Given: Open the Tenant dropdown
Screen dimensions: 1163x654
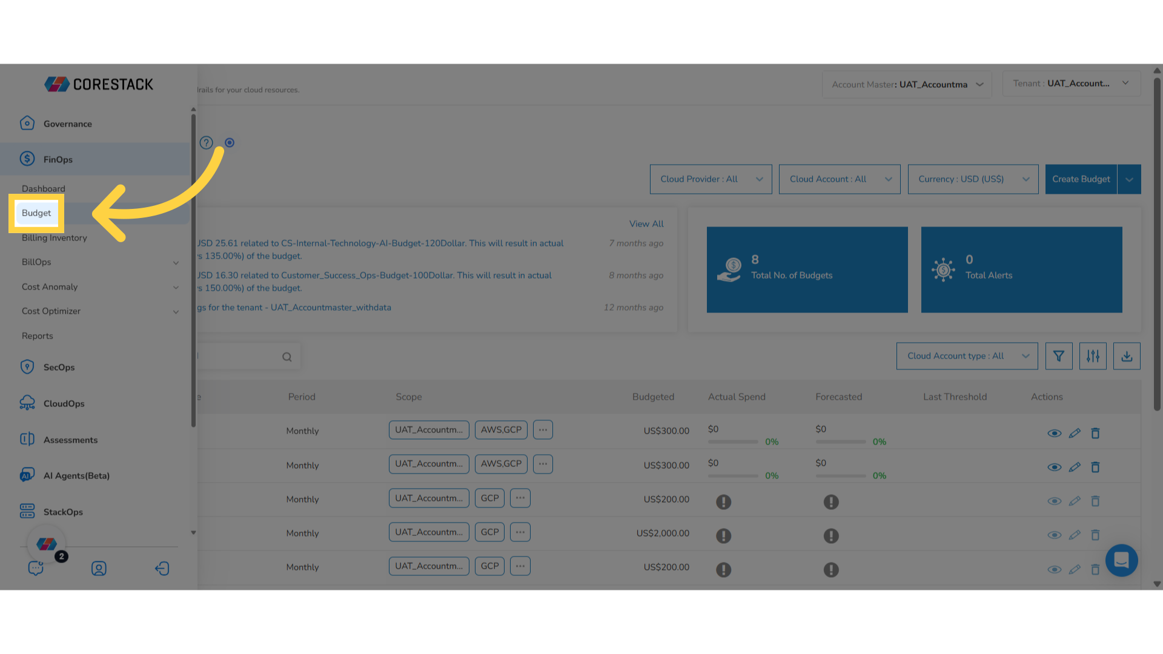Looking at the screenshot, I should click(1072, 84).
